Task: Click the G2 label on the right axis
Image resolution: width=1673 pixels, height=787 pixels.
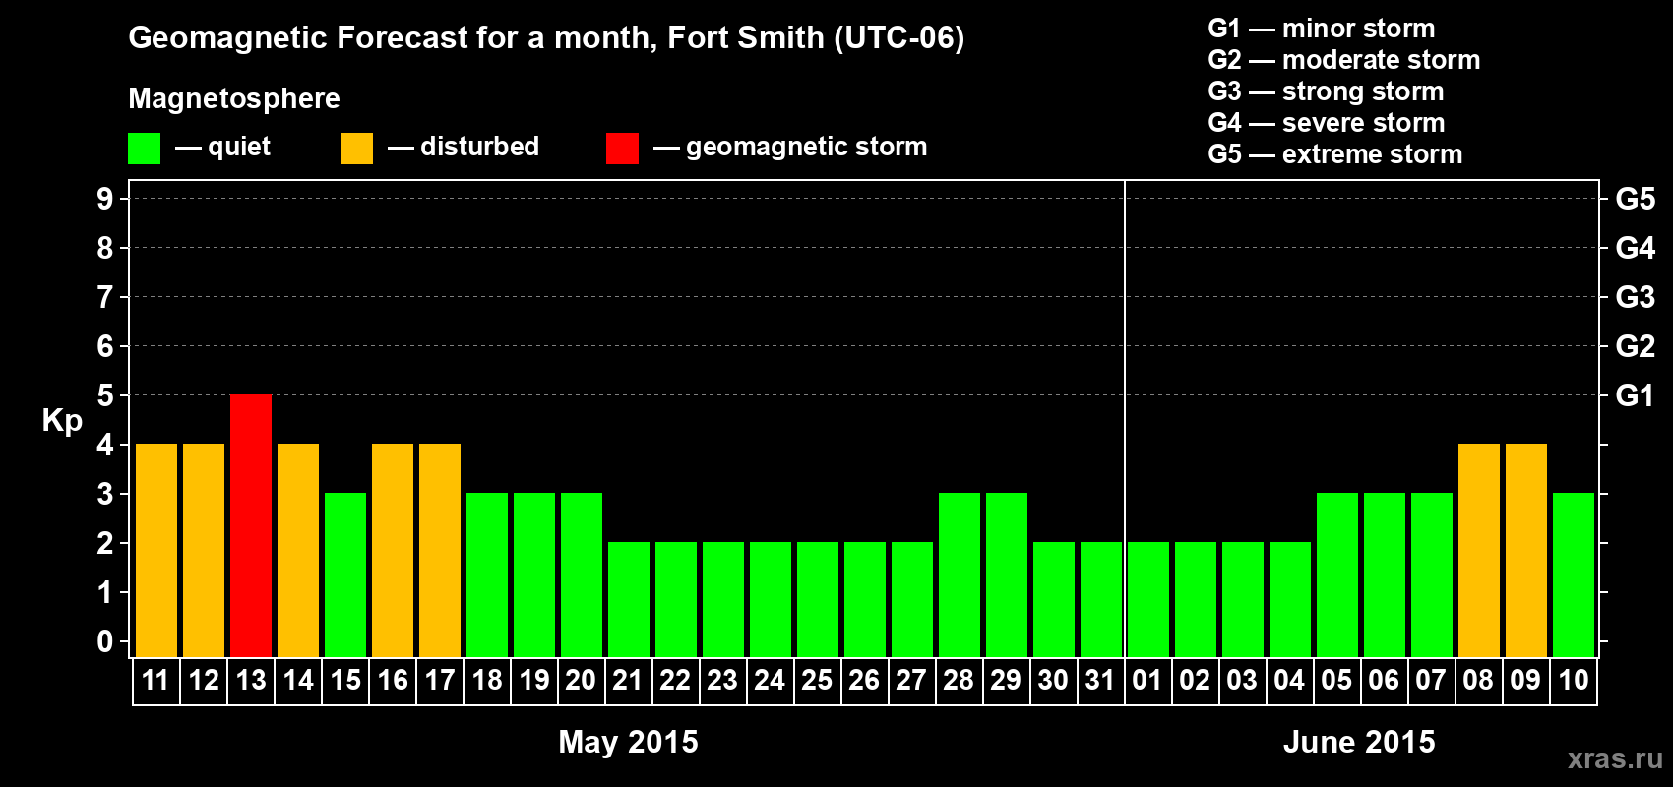Action: click(1635, 346)
